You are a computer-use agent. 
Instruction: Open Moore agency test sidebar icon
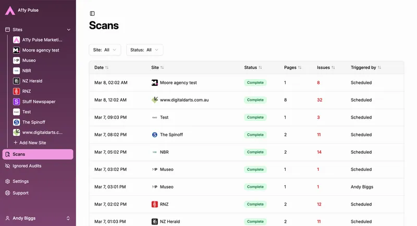[x=17, y=50]
